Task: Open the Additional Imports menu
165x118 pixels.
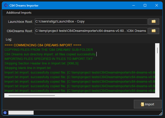Action: pyautogui.click(x=19, y=13)
